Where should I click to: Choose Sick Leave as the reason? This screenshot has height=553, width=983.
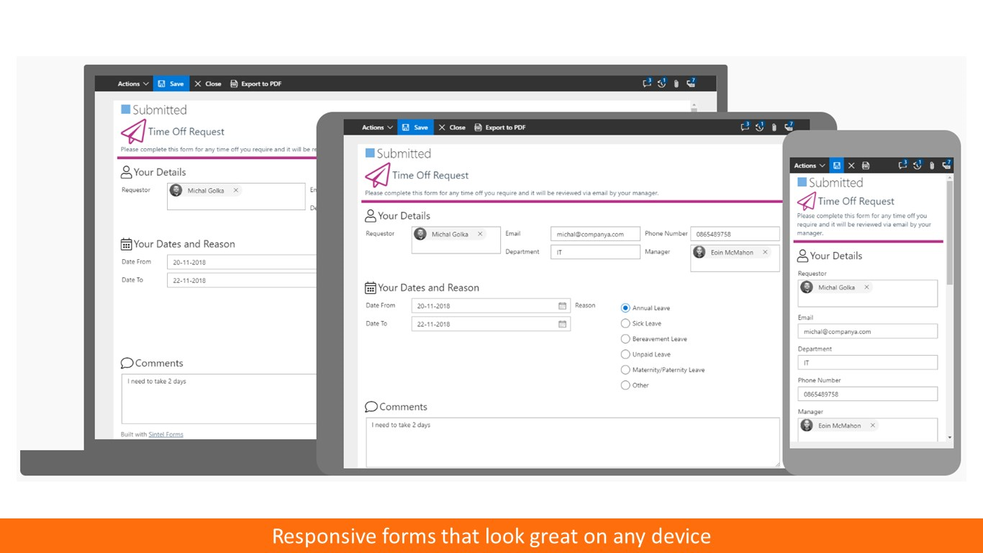click(625, 323)
